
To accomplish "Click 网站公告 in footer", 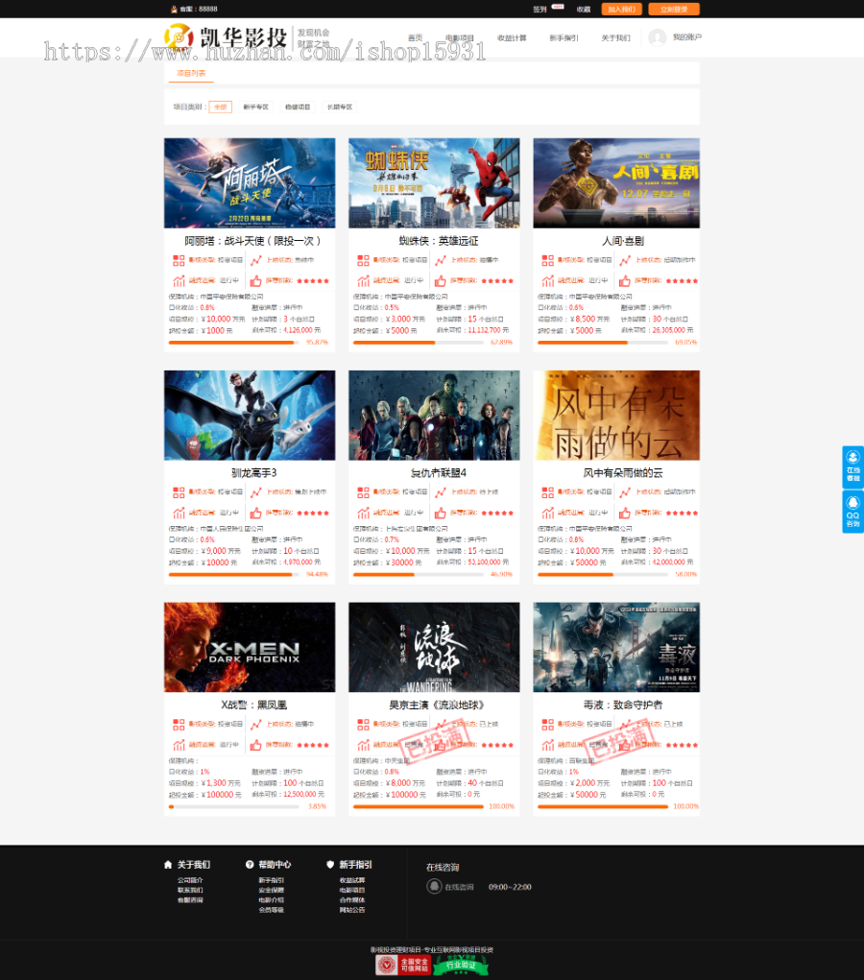I will coord(352,910).
